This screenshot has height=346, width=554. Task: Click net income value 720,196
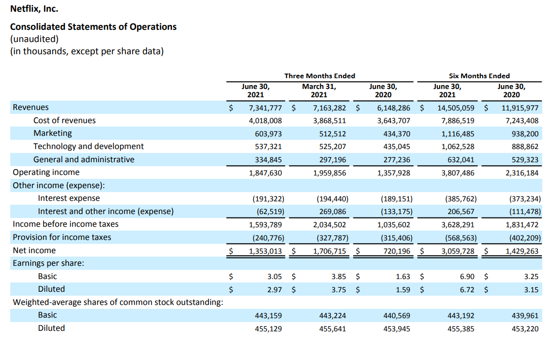click(x=397, y=251)
